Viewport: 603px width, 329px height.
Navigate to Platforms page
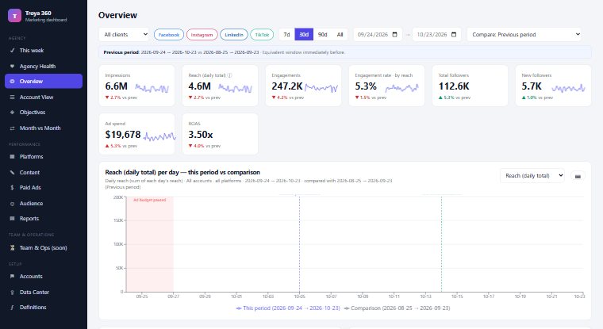coord(44,157)
